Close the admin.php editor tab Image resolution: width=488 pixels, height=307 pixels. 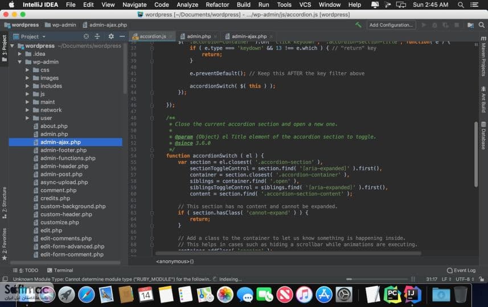tap(215, 36)
